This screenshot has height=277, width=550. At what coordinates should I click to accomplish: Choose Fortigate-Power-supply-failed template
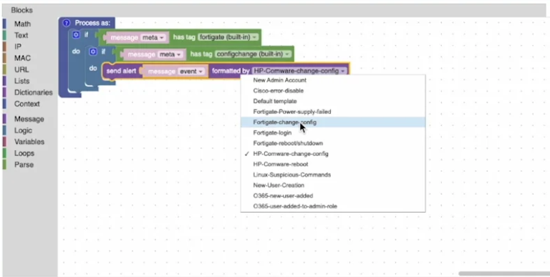[x=333, y=112]
